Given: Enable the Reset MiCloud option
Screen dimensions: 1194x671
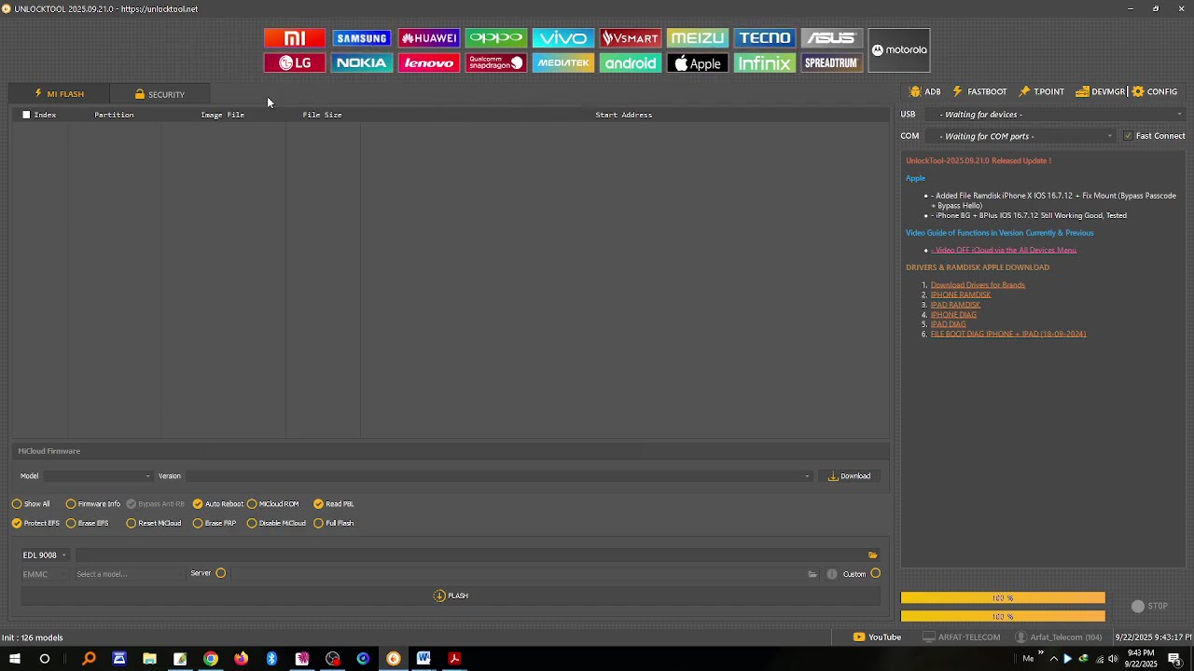Looking at the screenshot, I should pyautogui.click(x=154, y=524).
